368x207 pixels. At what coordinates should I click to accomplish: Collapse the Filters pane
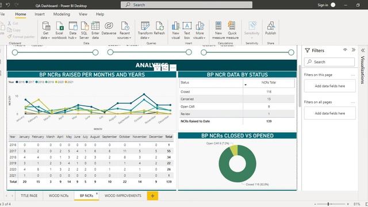pyautogui.click(x=354, y=50)
